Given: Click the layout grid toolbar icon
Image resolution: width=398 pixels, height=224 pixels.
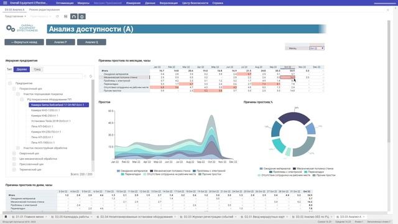Looking at the screenshot, I should pyautogui.click(x=66, y=16).
